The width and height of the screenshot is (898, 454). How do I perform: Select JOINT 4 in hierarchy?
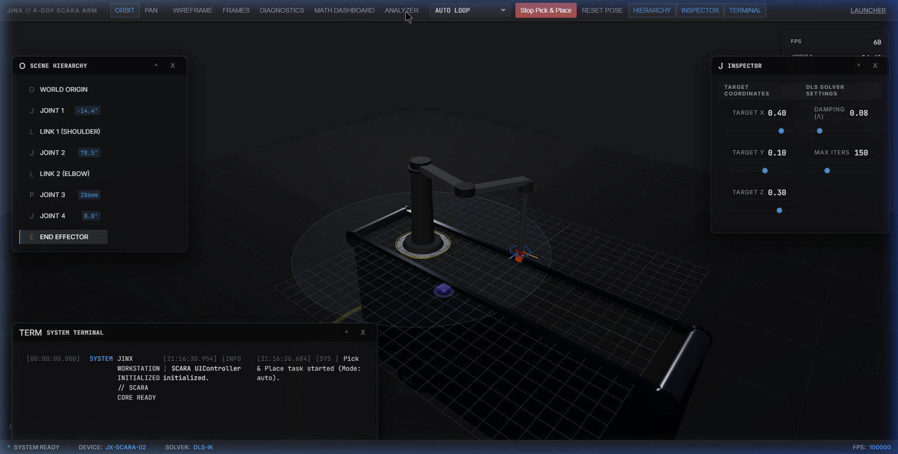click(x=63, y=216)
